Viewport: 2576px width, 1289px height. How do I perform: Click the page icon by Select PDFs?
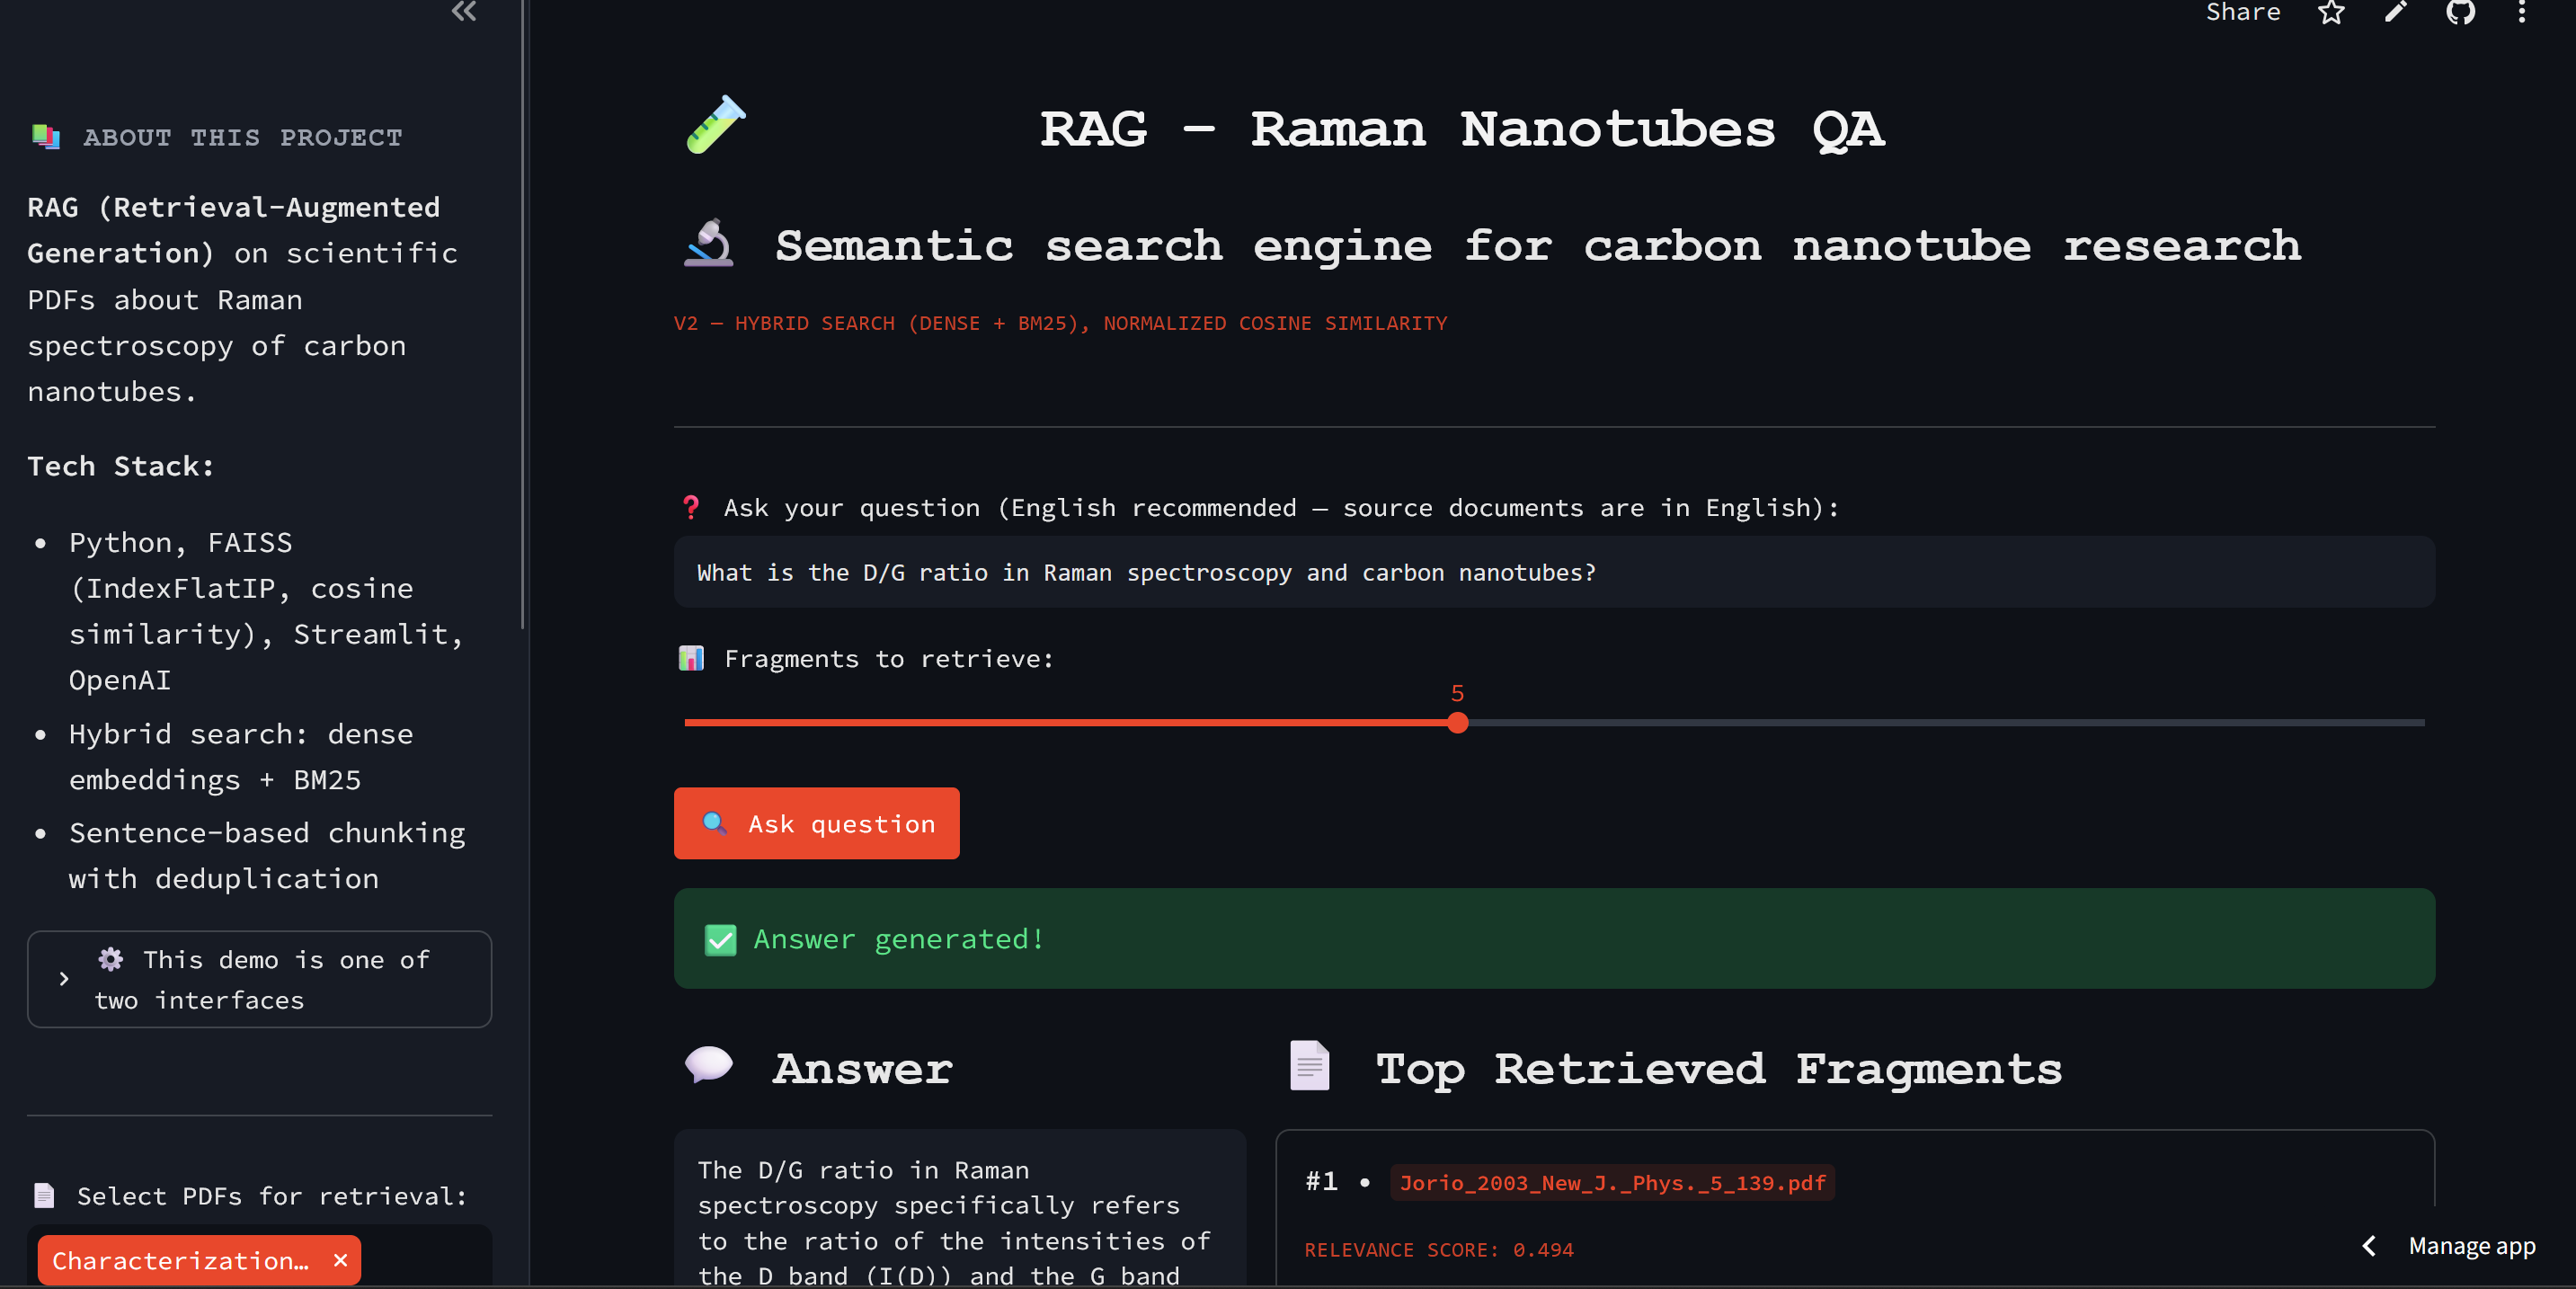pyautogui.click(x=44, y=1196)
